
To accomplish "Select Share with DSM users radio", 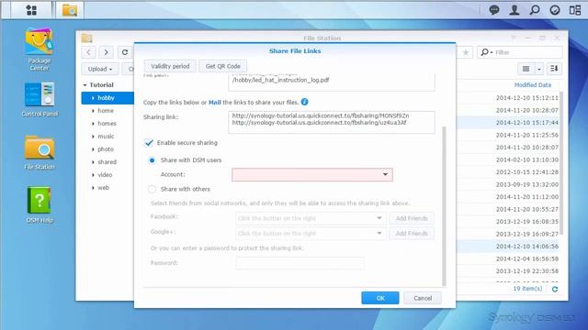I will [152, 160].
